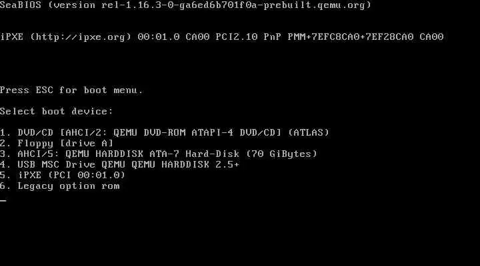Click the number '6.' before Legacy option
Viewport: 480px width, 266px height.
click(x=5, y=186)
